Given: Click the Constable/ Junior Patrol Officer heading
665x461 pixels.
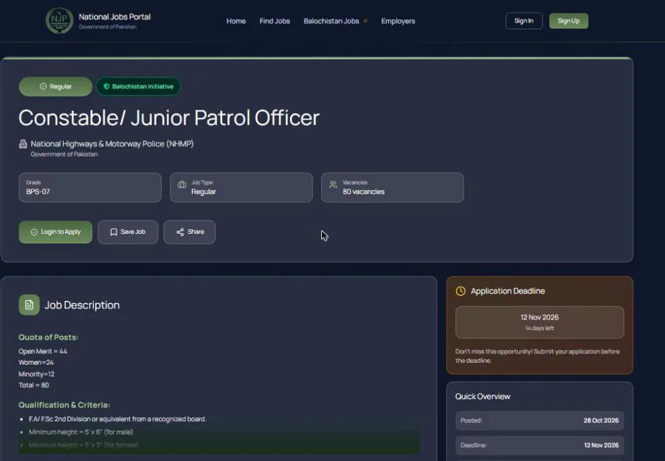Looking at the screenshot, I should (169, 118).
